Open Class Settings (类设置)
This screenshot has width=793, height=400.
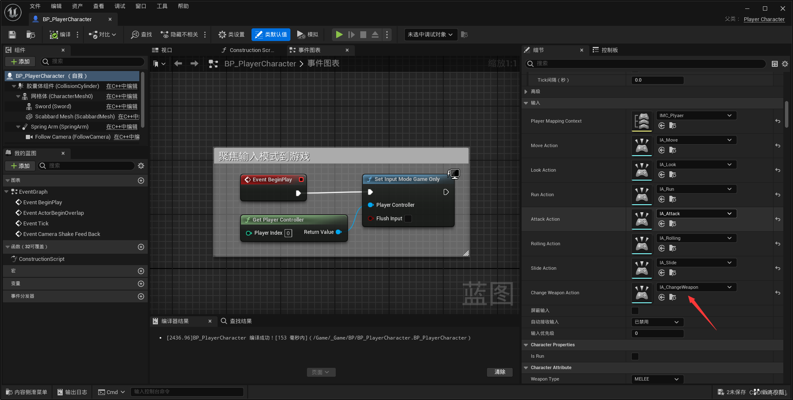232,35
